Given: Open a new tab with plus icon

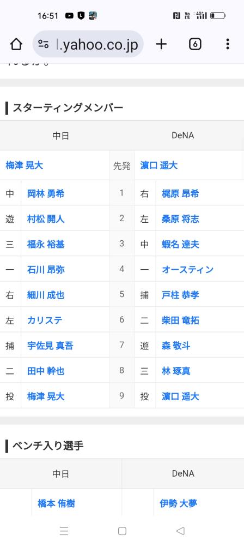Looking at the screenshot, I should 161,44.
